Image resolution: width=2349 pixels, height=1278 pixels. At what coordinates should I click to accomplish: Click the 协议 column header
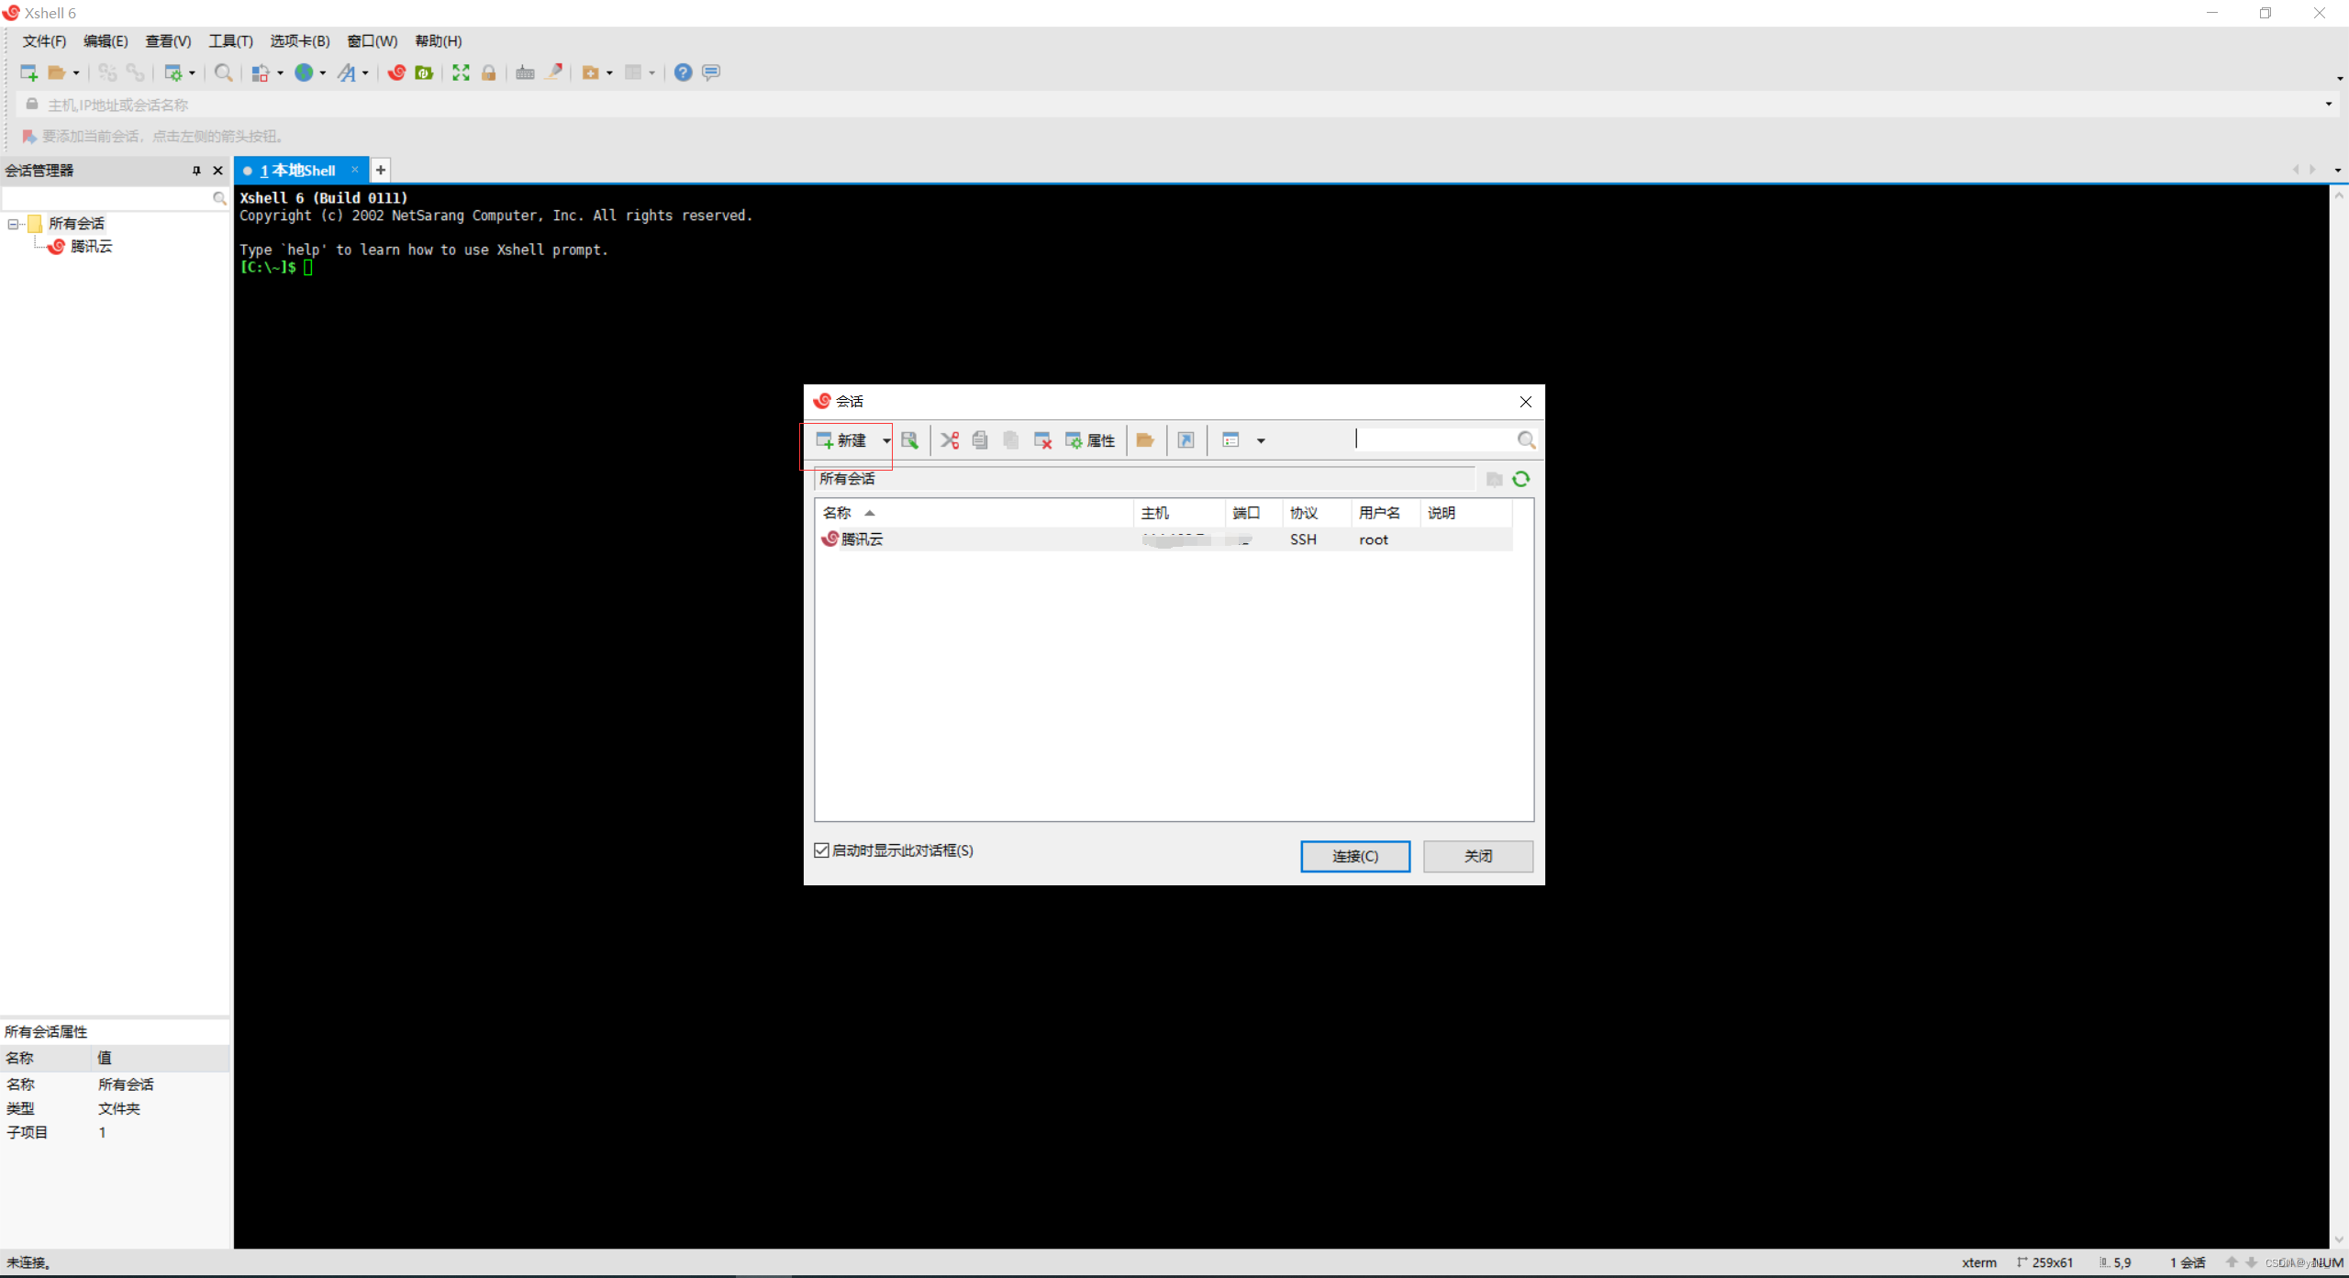tap(1317, 513)
